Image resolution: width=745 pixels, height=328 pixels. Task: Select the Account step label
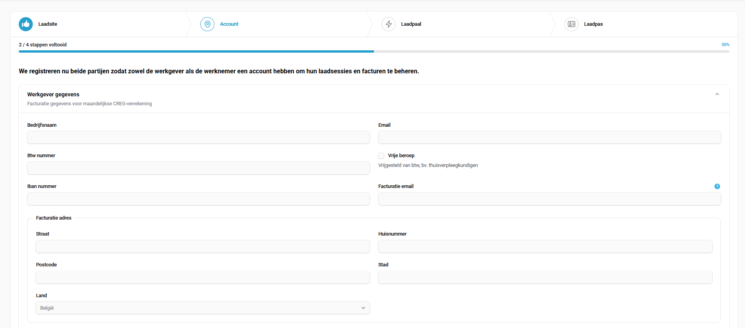[229, 24]
